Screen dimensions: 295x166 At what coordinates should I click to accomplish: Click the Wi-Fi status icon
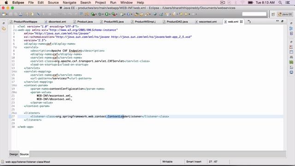tap(242, 3)
